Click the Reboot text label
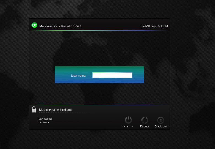The image size is (215, 149). 145,126
